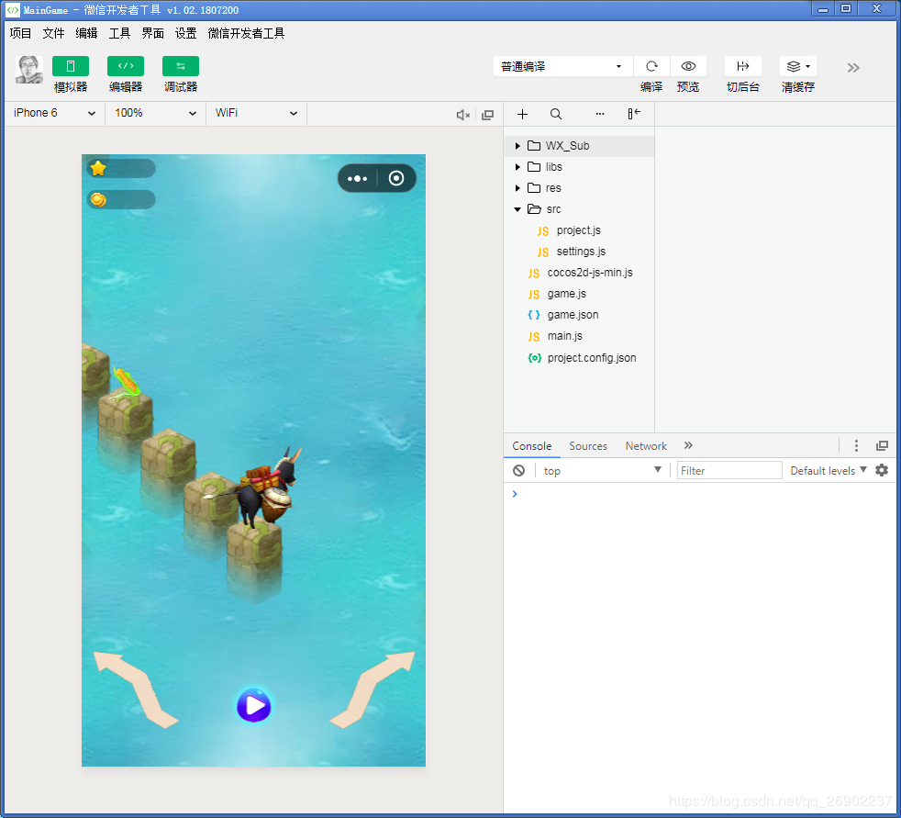Viewport: 901px width, 818px height.
Task: Click the mini program menu dots button
Action: coord(358,178)
